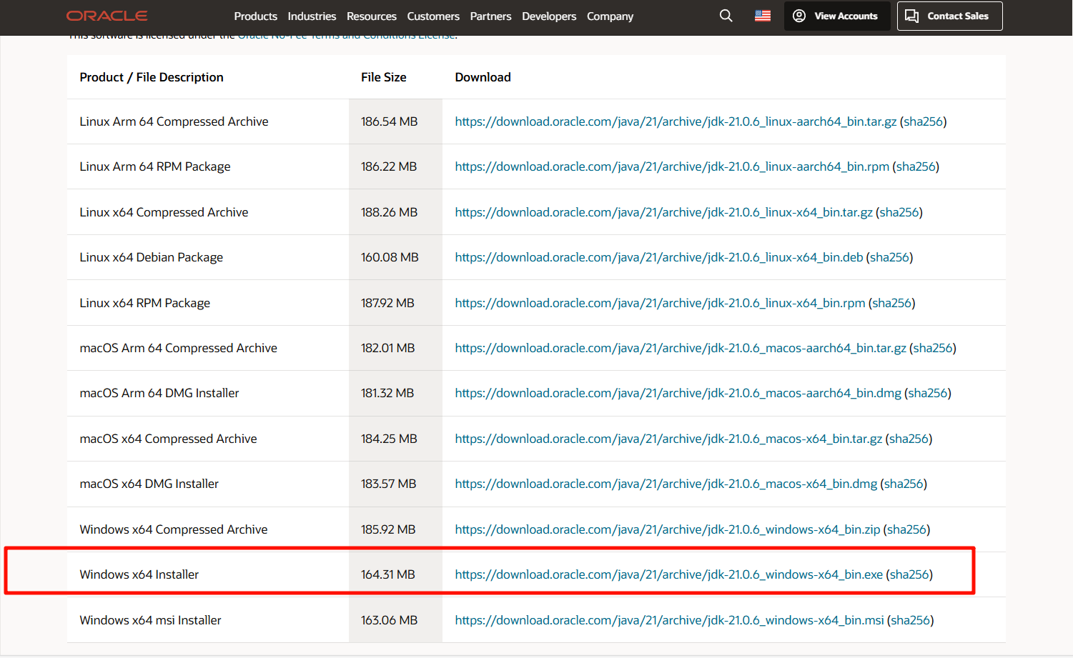Select the 'Windows x64 msi Installer' description

(x=151, y=620)
